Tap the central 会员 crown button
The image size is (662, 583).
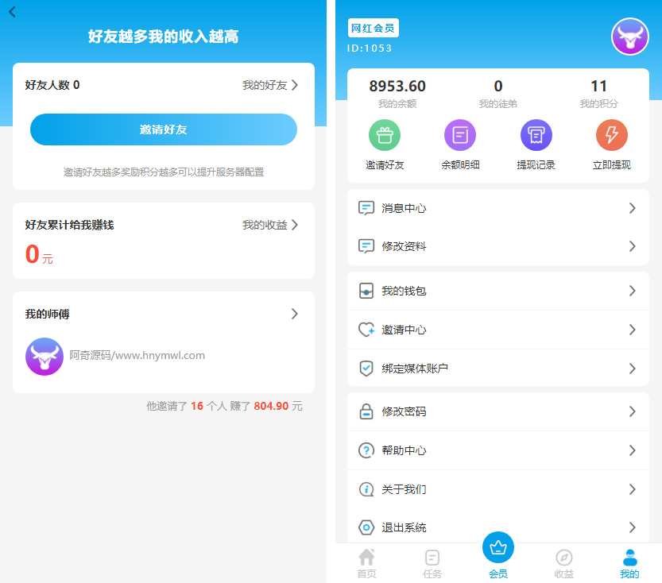tap(498, 547)
